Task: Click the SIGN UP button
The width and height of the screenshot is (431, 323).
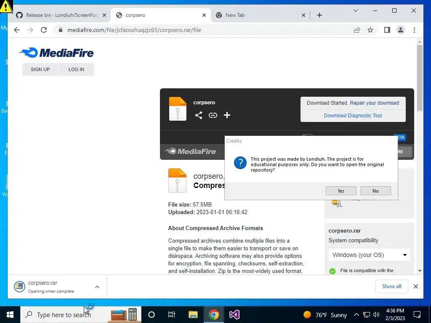Action: pos(40,69)
